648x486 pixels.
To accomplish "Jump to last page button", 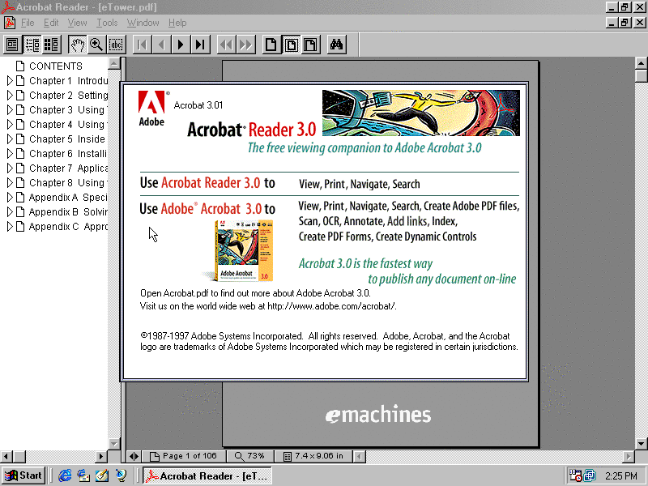I will (200, 45).
